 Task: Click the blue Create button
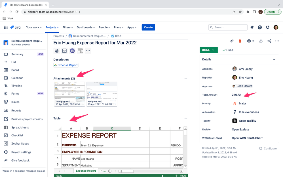[x=148, y=27]
